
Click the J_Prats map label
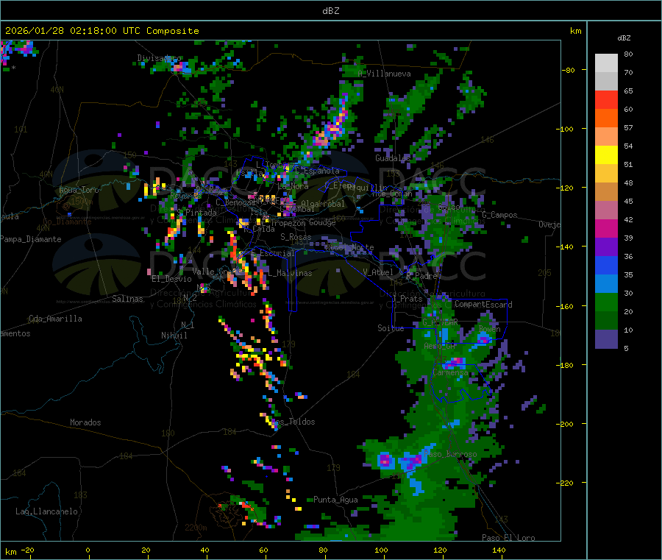click(407, 298)
